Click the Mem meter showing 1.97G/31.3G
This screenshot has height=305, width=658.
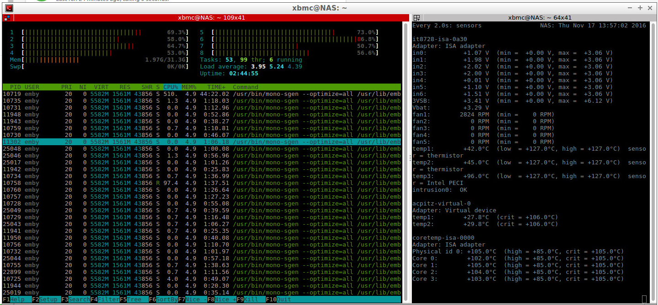point(100,60)
